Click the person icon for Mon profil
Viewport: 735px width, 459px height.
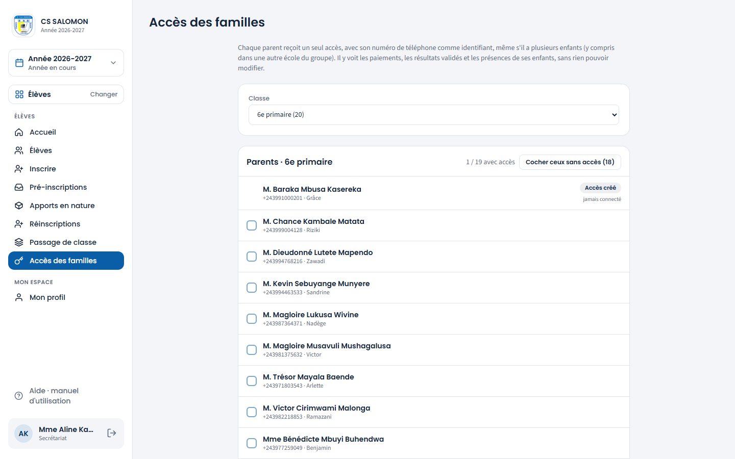[x=19, y=297]
